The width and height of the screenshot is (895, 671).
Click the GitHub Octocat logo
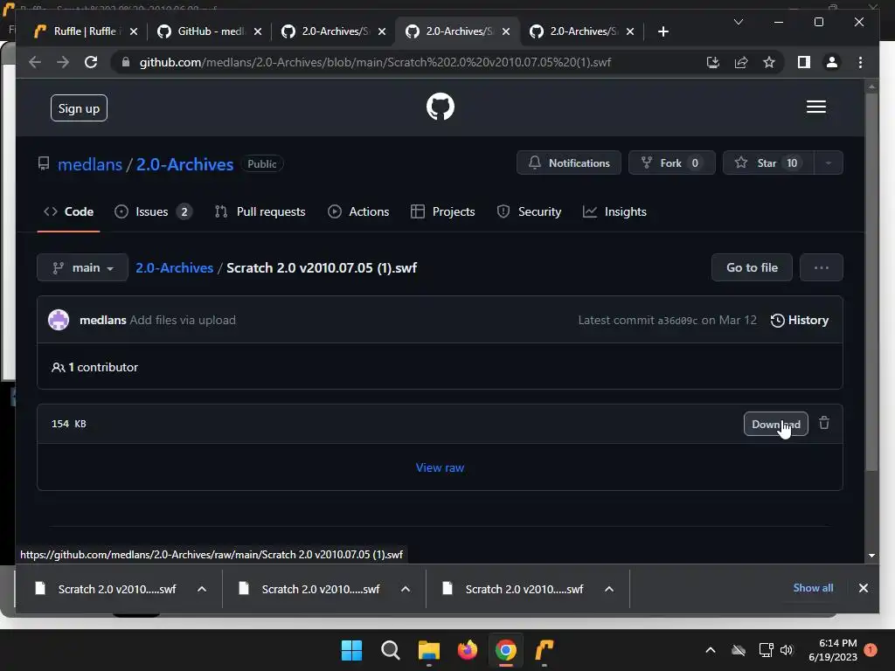(x=441, y=107)
